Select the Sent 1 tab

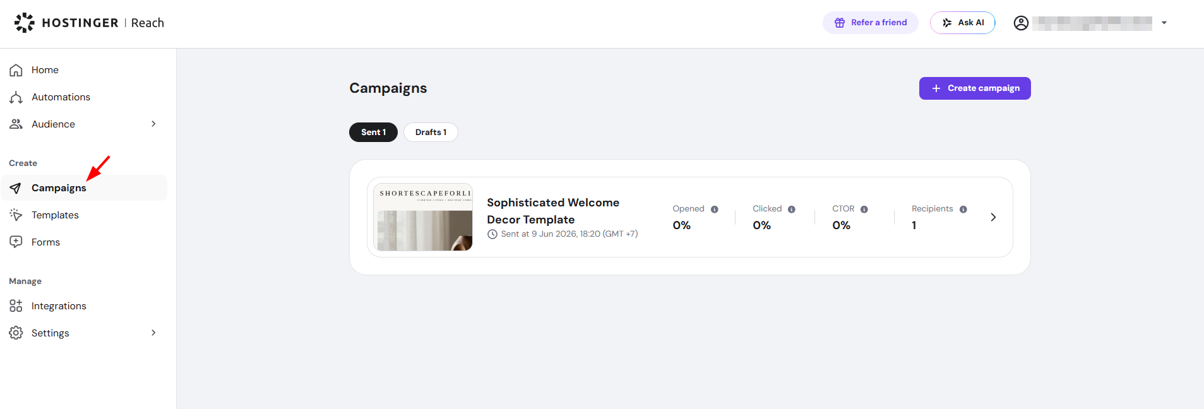[x=373, y=133]
